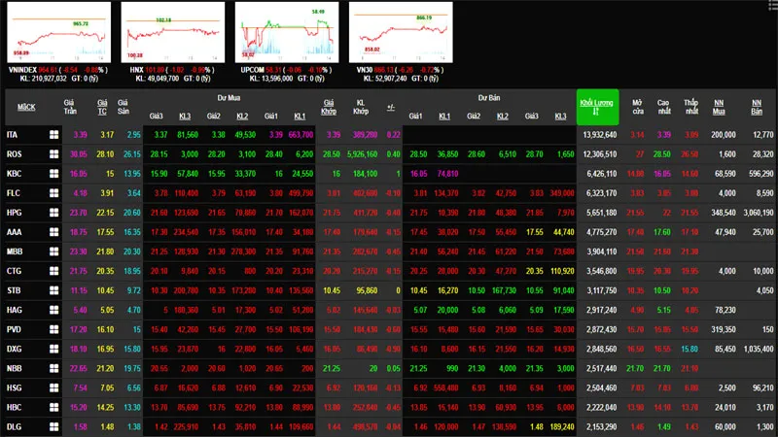Image resolution: width=778 pixels, height=437 pixels.
Task: Select DXG stock symbol
Action: coord(14,349)
